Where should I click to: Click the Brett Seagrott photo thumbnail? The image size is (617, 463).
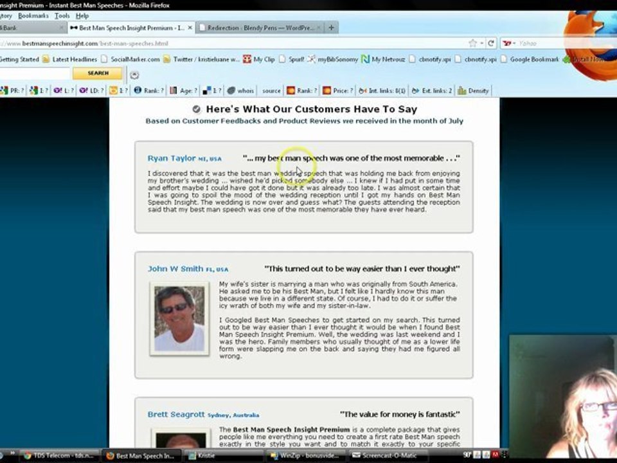point(180,439)
